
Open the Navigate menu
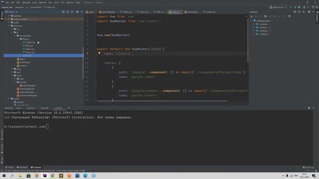tap(26, 2)
